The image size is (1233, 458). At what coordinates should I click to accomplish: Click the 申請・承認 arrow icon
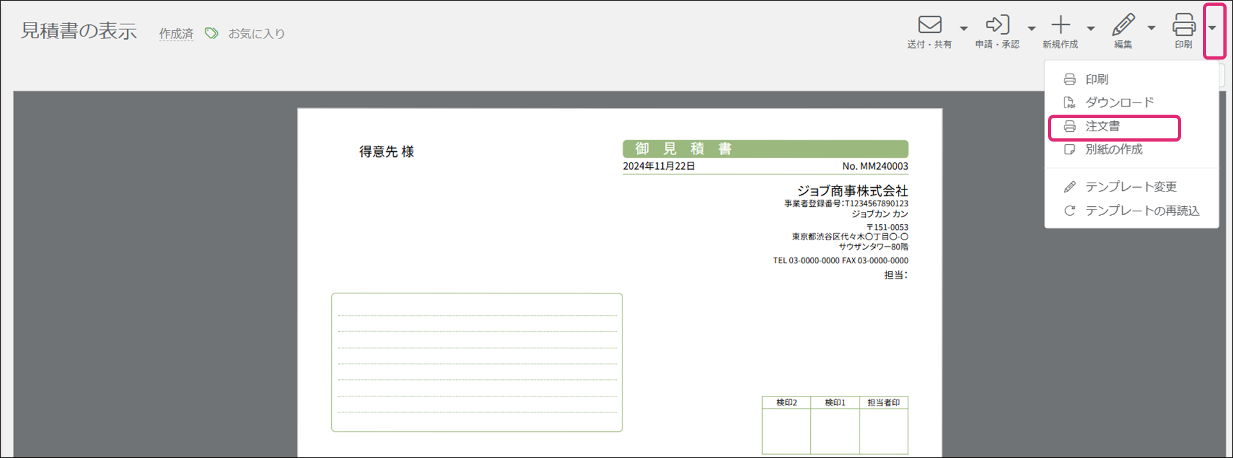997,25
